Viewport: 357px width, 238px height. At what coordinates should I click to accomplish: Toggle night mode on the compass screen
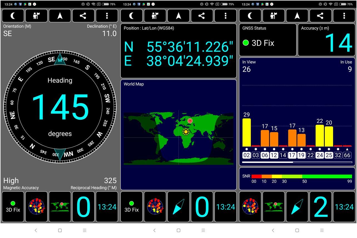[13, 16]
